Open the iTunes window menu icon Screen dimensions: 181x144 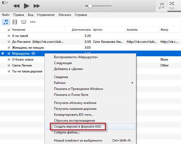pos(5,3)
